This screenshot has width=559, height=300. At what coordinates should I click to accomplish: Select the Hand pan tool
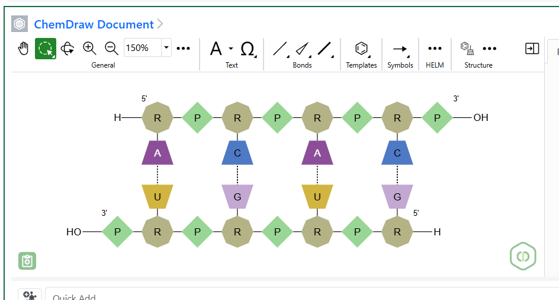(x=23, y=49)
